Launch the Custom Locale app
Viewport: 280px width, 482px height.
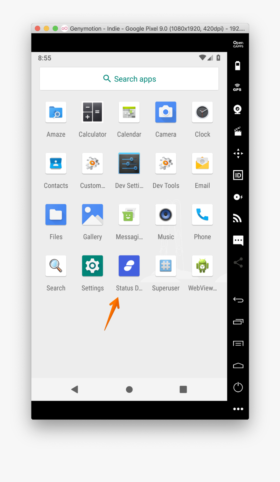click(92, 163)
